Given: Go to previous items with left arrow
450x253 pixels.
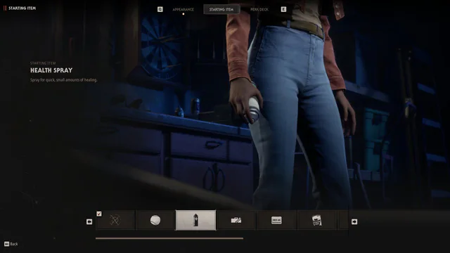Looking at the screenshot, I should coord(89,222).
